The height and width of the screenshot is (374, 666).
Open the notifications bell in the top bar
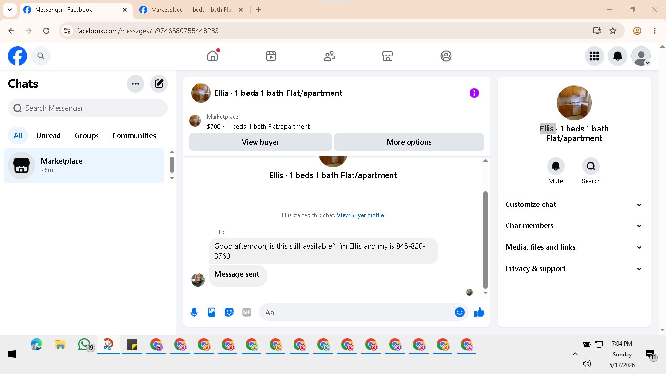click(x=618, y=56)
